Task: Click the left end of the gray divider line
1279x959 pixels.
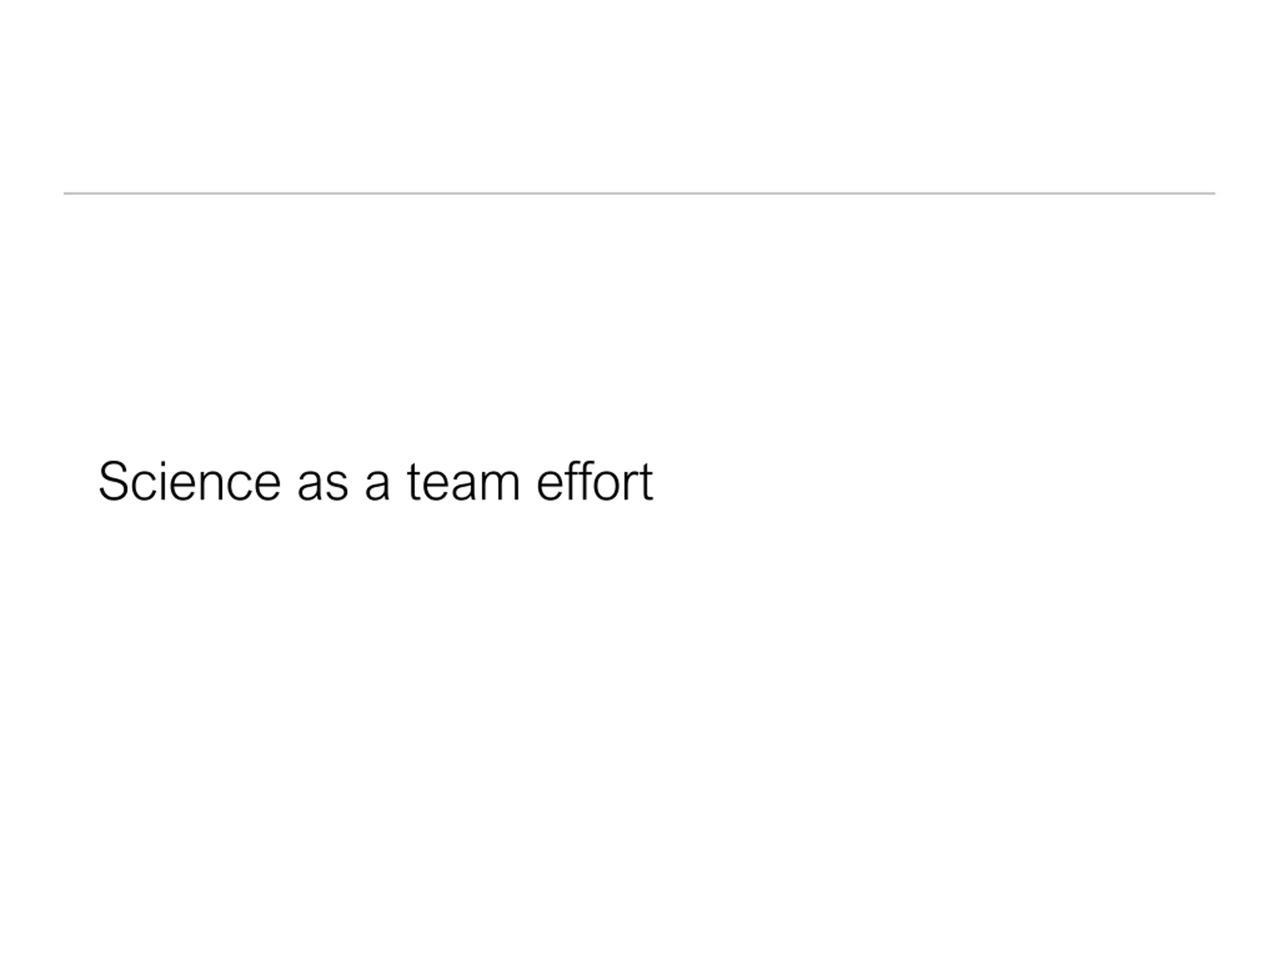Action: point(66,194)
